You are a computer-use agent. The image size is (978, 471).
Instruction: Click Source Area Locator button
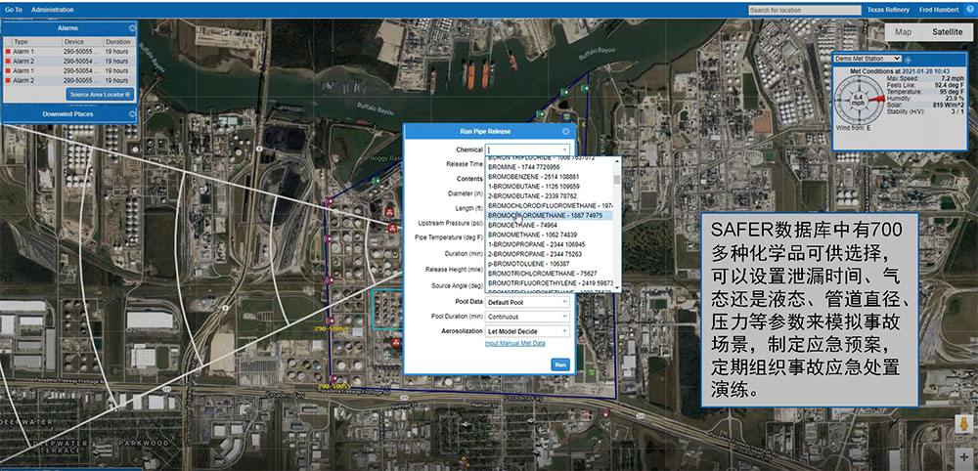click(100, 95)
